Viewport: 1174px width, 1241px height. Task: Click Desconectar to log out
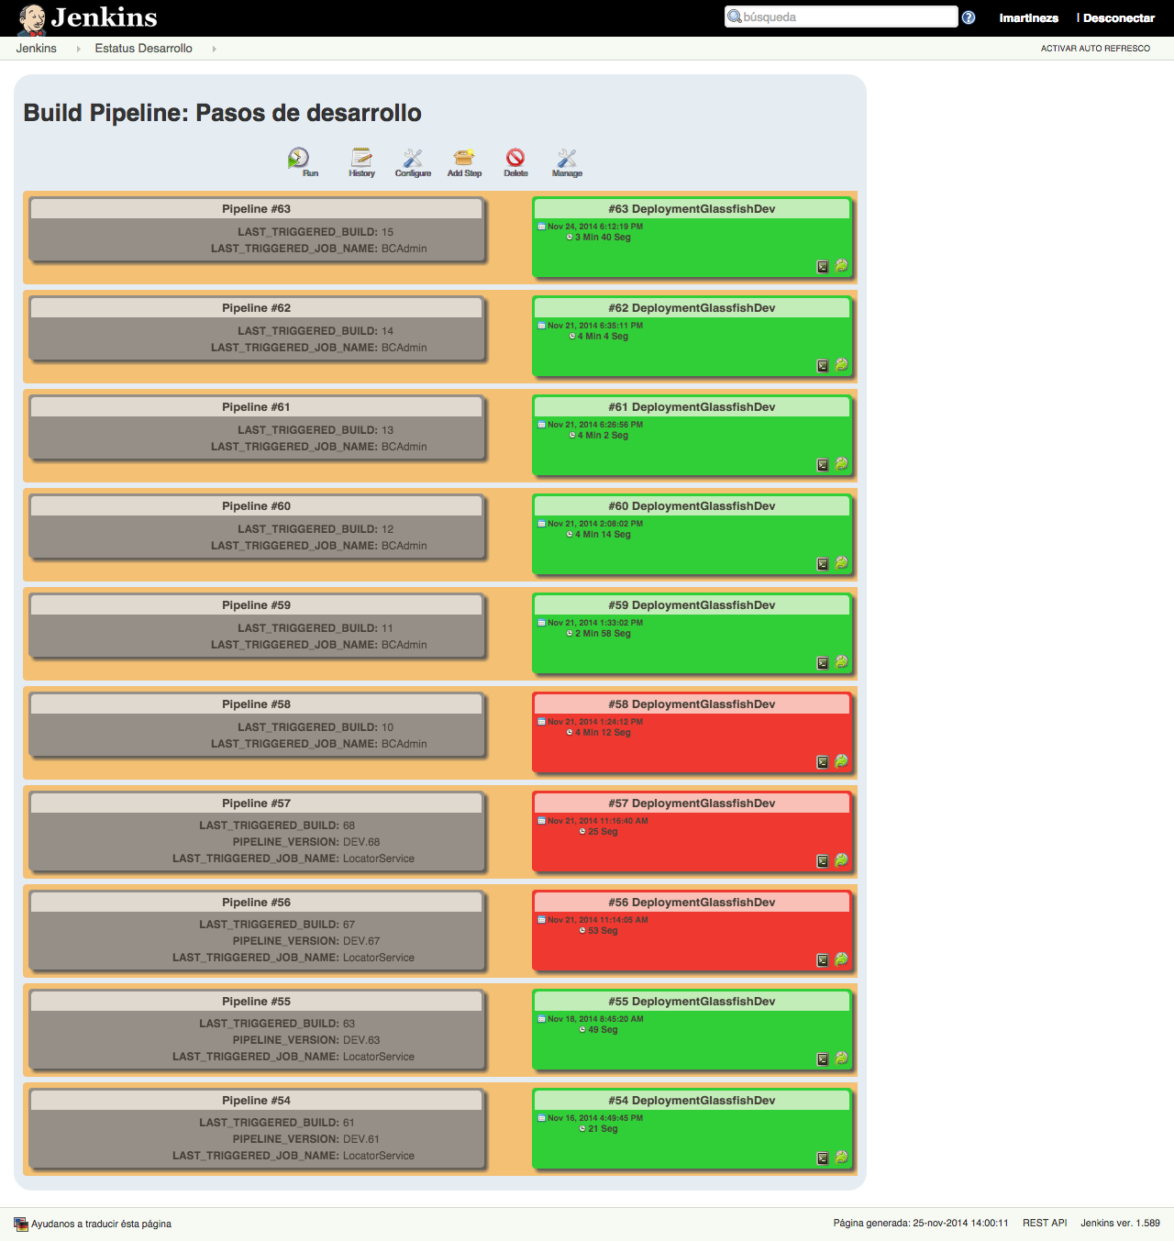[1119, 17]
